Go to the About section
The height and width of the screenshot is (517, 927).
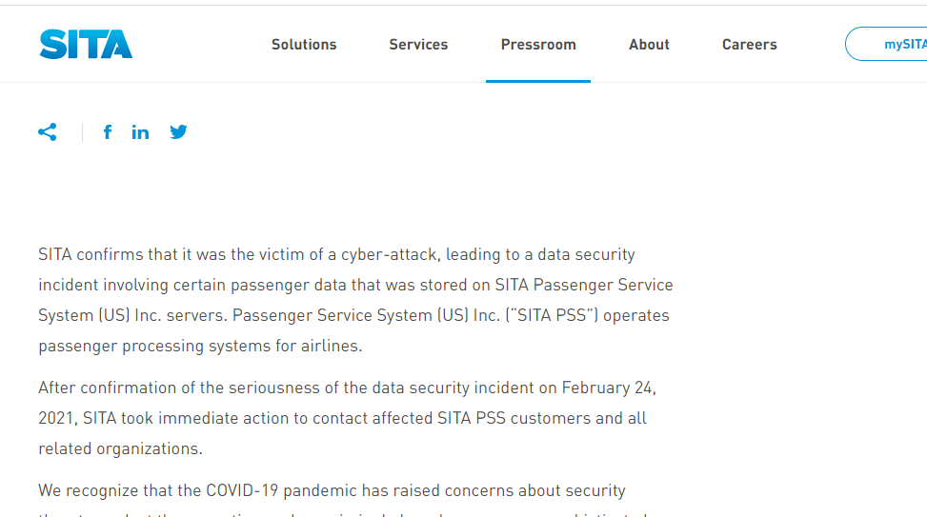(x=649, y=45)
